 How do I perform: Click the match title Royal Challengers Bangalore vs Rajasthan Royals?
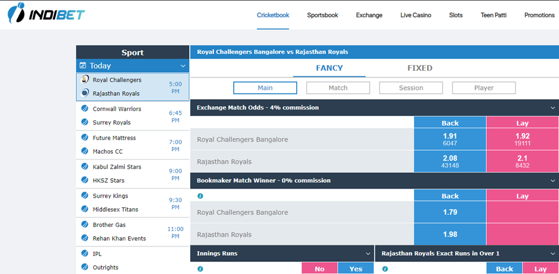point(273,52)
